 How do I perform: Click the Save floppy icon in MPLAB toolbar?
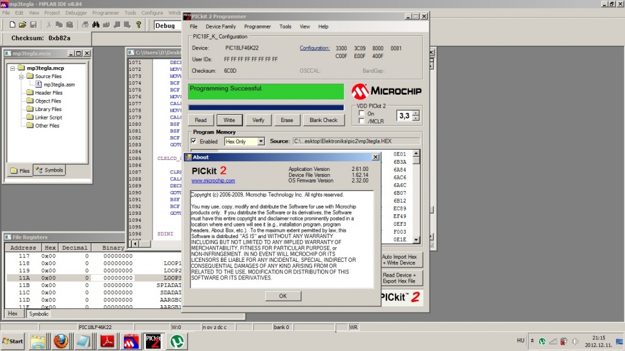[34, 25]
